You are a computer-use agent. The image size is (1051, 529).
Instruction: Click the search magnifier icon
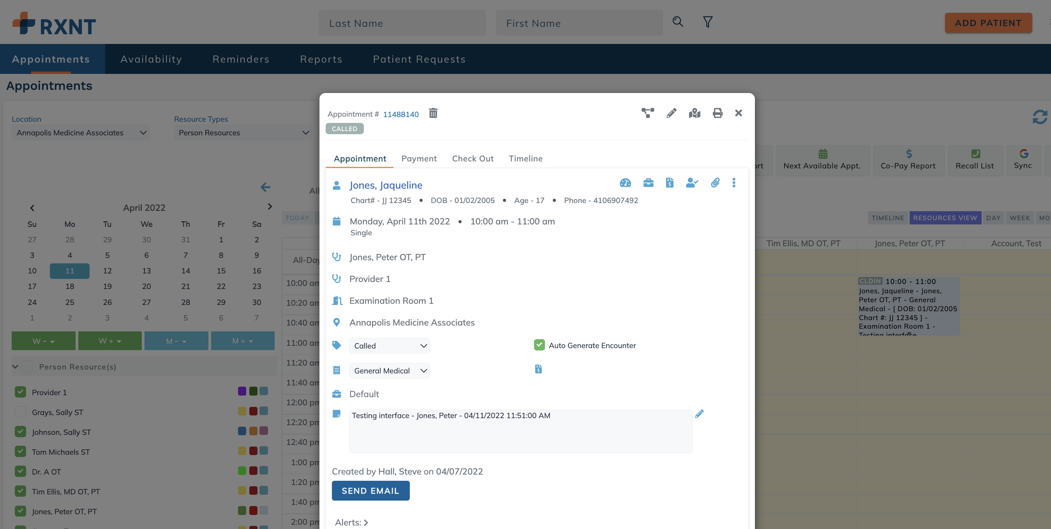(678, 22)
